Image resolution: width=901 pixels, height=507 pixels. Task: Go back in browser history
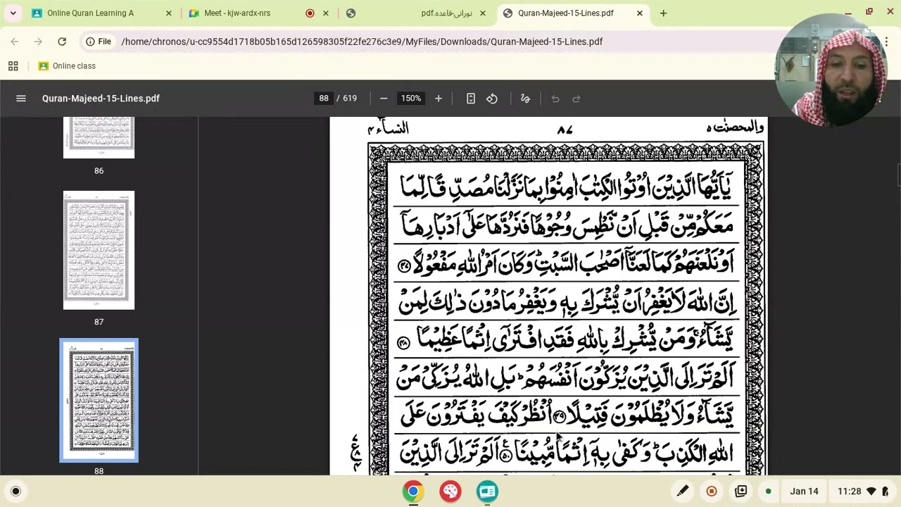pyautogui.click(x=15, y=42)
